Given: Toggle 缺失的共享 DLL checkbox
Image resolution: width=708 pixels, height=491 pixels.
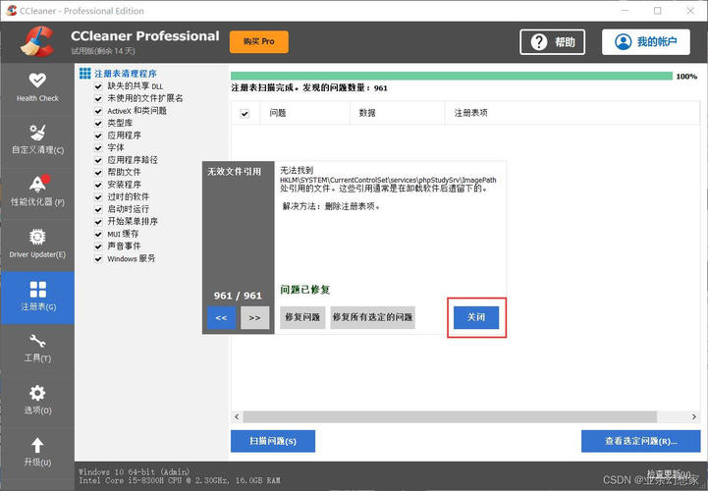Looking at the screenshot, I should pyautogui.click(x=98, y=86).
